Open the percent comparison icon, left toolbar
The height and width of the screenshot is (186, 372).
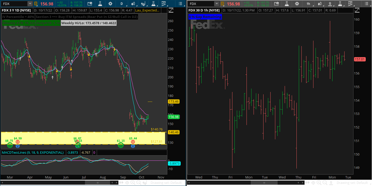coord(143,4)
